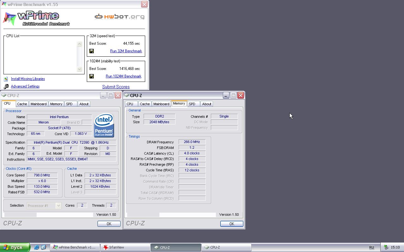Click the left CPU-Z window title icon
This screenshot has width=404, height=252.
4,95
